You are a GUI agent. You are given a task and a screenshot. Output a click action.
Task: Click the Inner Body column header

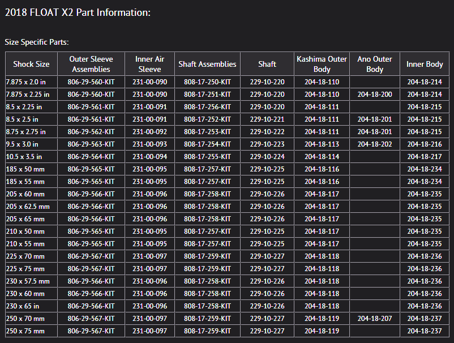(x=425, y=64)
